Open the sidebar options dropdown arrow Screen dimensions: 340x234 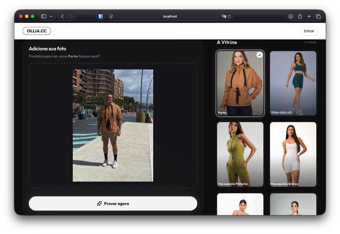coord(51,16)
